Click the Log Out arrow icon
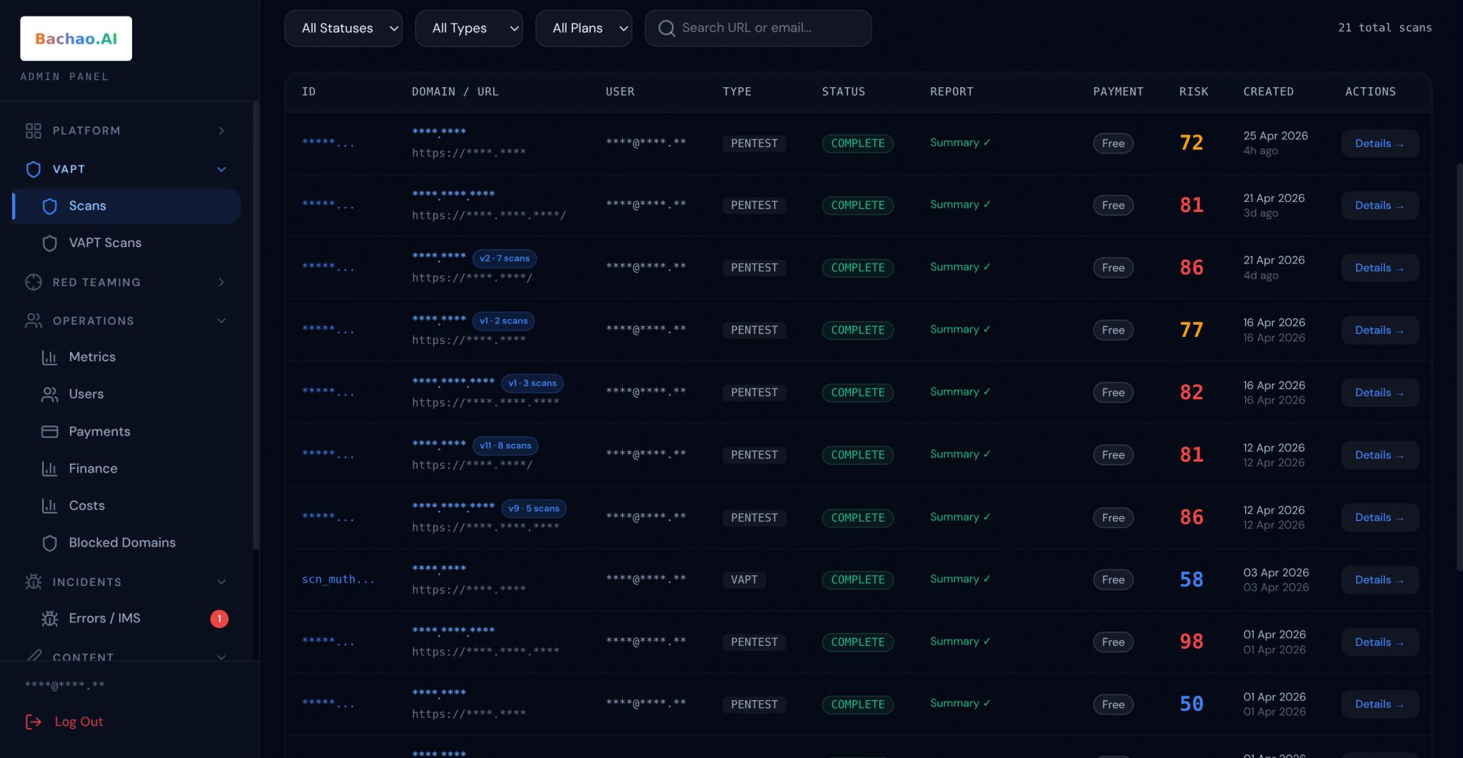1463x758 pixels. click(x=34, y=722)
